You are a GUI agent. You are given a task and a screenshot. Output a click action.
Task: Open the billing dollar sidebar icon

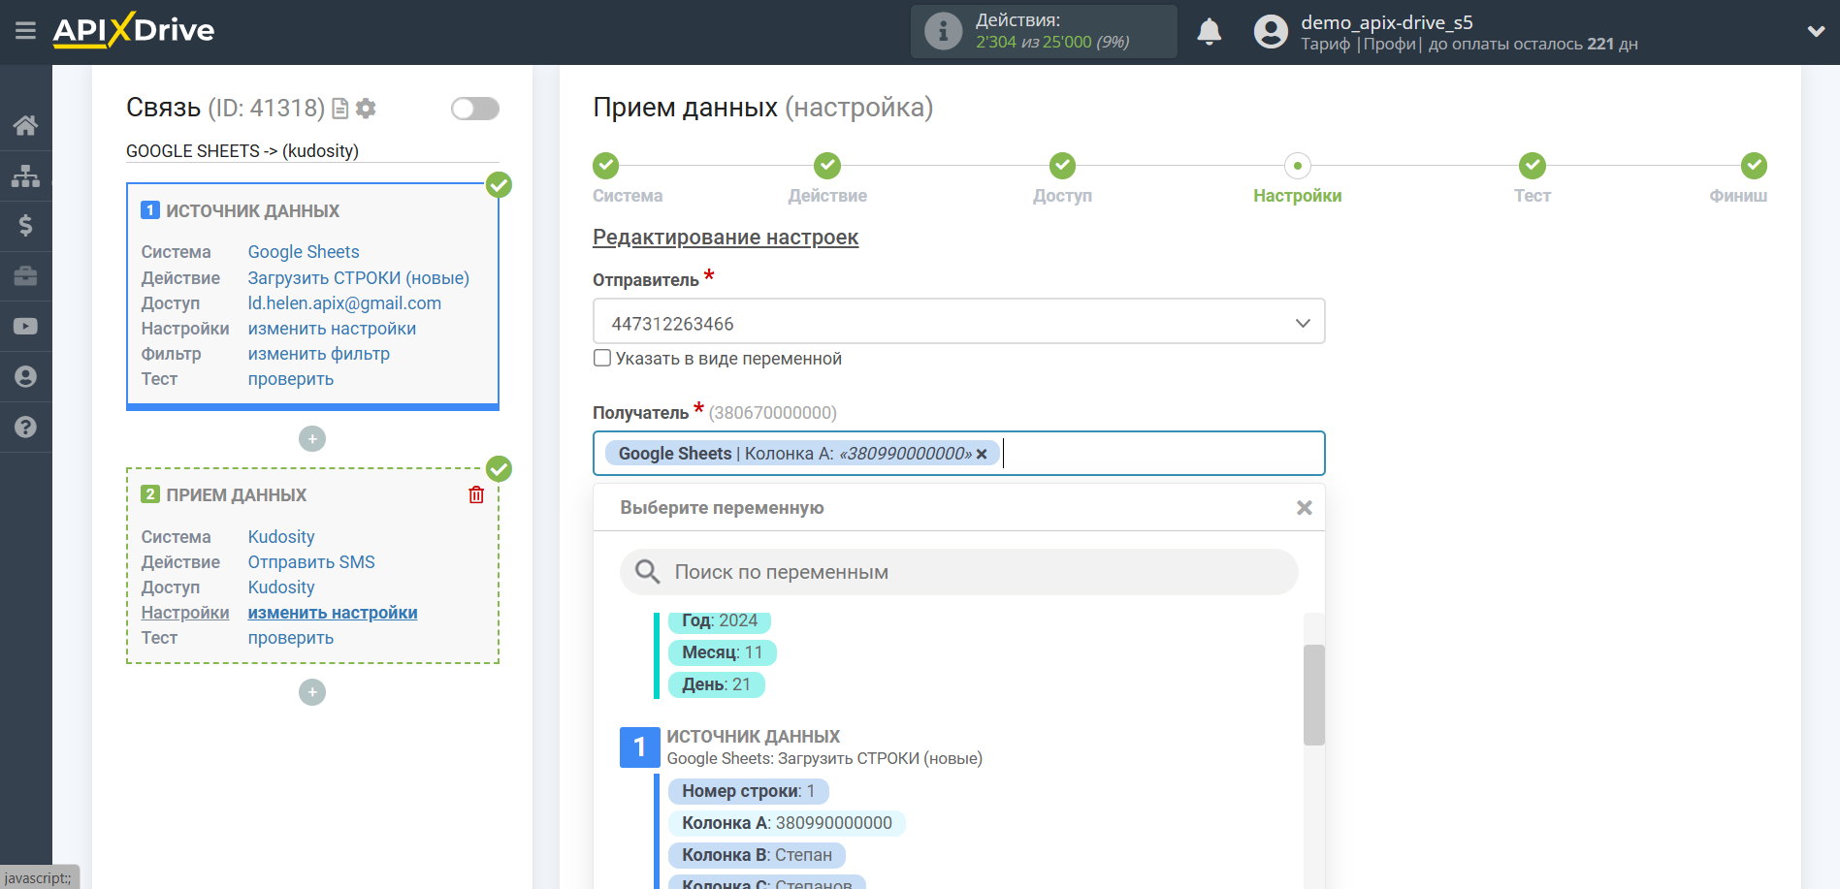pyautogui.click(x=25, y=226)
